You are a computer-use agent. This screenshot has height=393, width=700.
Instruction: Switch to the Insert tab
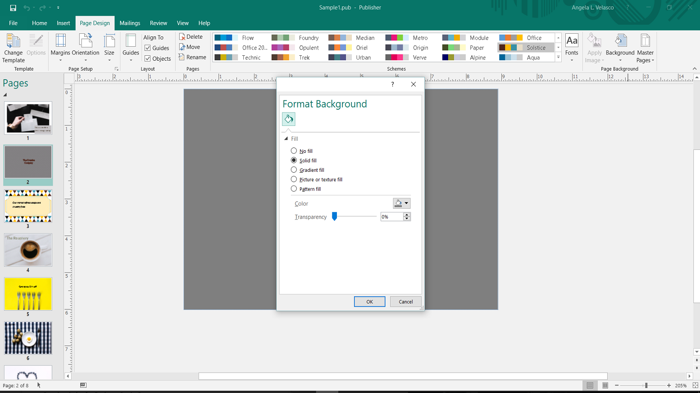point(63,23)
